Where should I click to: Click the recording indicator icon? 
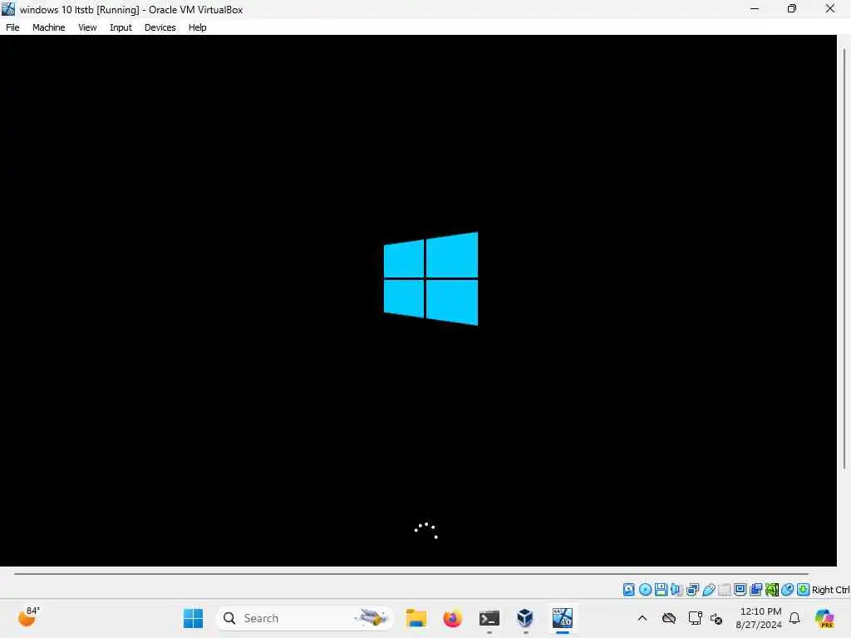[756, 590]
